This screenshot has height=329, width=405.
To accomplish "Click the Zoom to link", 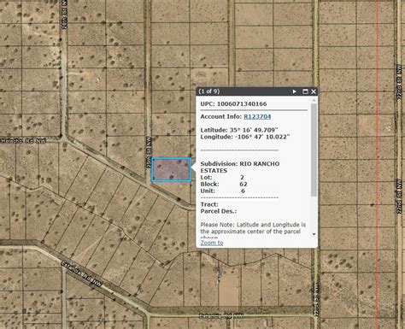I will 212,243.
